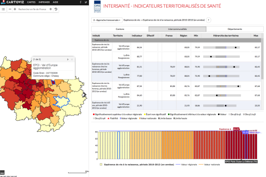
Task: Select the indicator value 81,51
Action: 139,67
